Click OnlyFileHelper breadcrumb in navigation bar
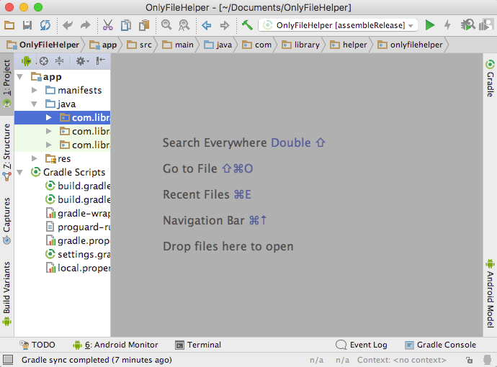The height and width of the screenshot is (367, 497). 42,45
